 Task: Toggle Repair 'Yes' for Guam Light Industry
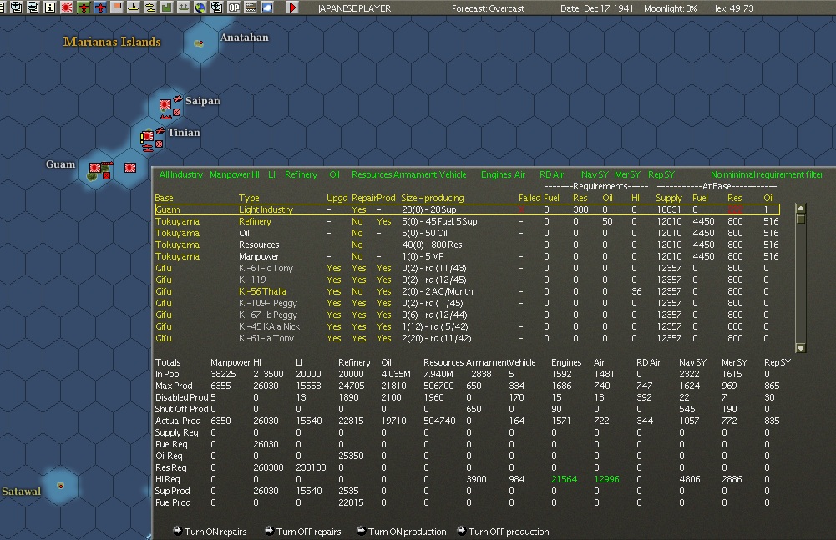click(x=359, y=209)
